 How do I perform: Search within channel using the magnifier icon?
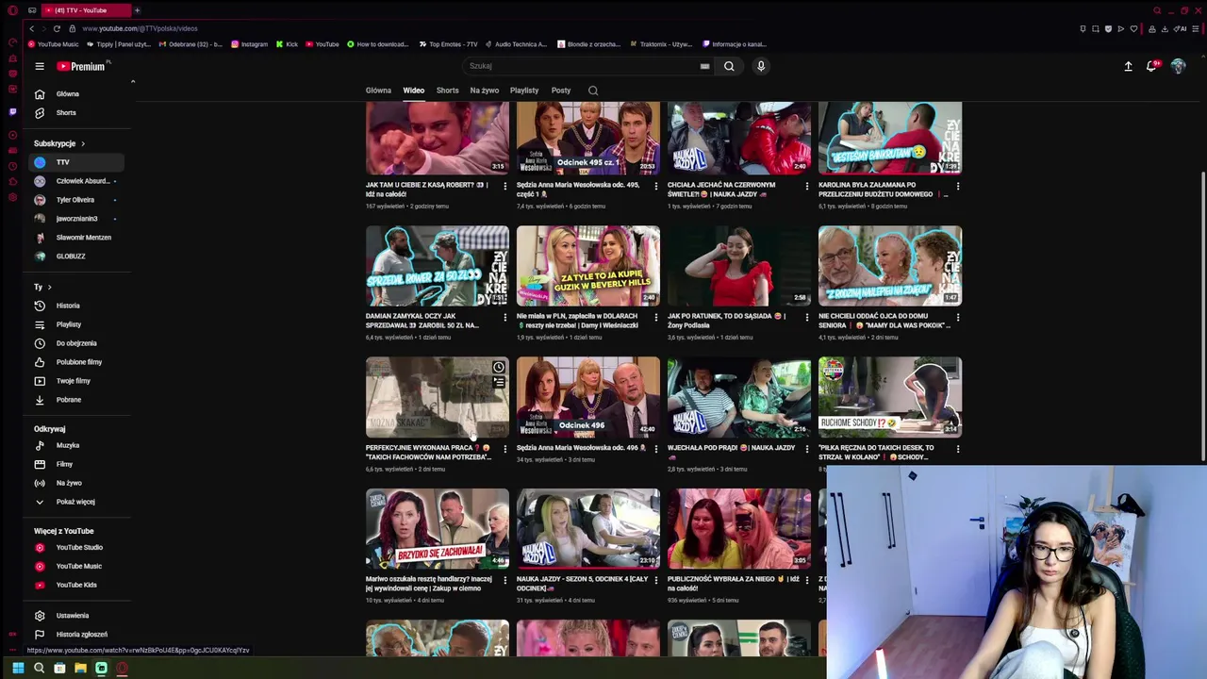(x=593, y=91)
